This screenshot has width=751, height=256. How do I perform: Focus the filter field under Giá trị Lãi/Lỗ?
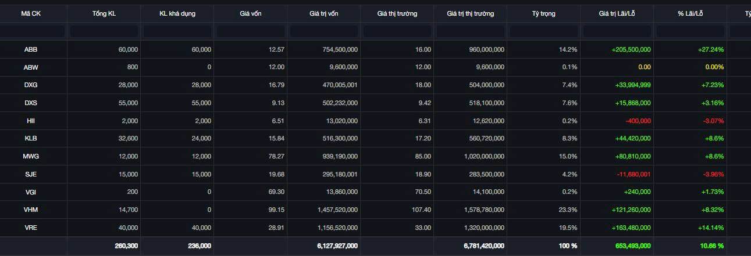pyautogui.click(x=617, y=31)
